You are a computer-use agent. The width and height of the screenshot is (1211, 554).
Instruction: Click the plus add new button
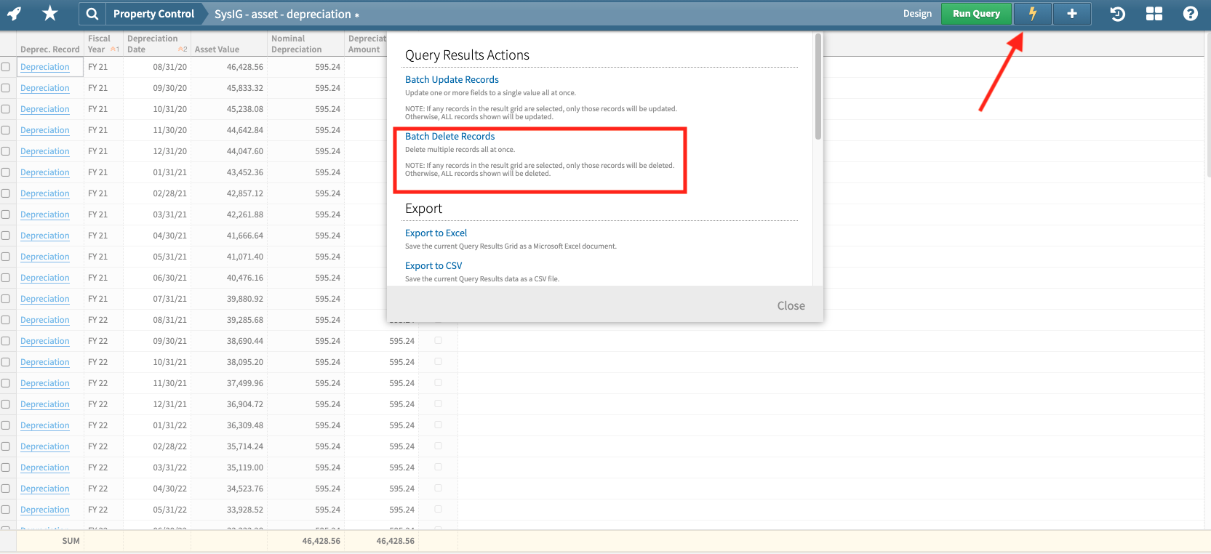(1071, 14)
